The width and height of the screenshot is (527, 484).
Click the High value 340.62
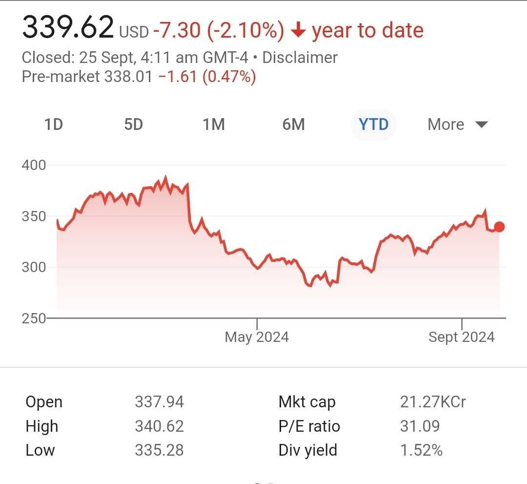(x=159, y=426)
